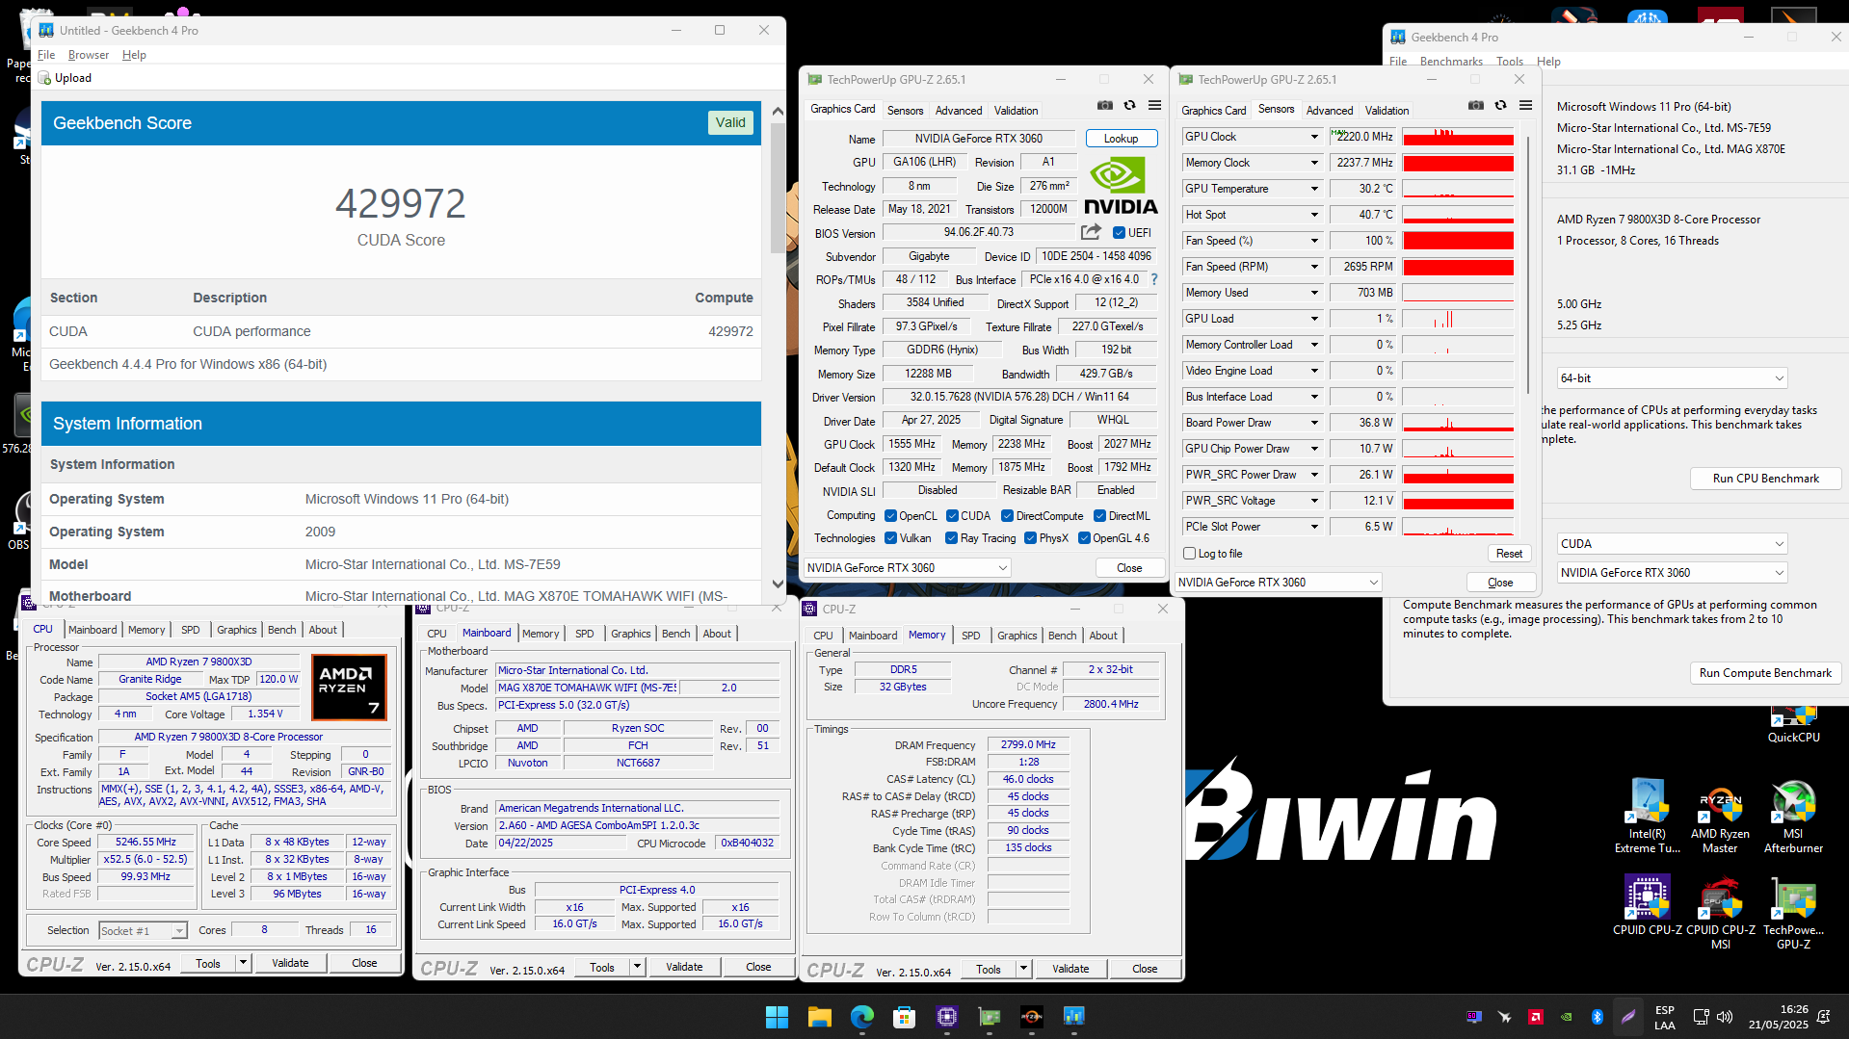Switch to the Bench tab in CPU-Z Memory window
1849x1039 pixels.
(x=1062, y=636)
